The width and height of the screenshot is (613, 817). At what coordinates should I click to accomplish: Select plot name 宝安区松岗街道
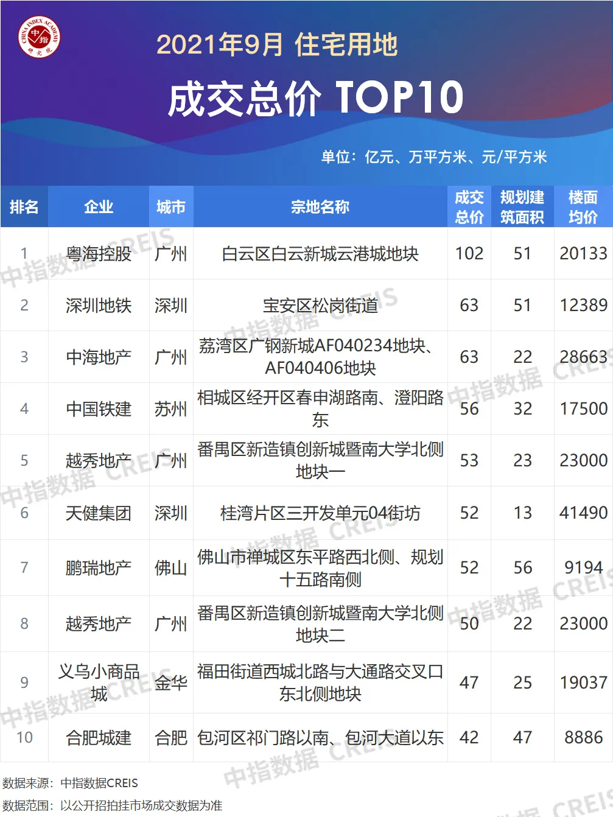pyautogui.click(x=320, y=306)
